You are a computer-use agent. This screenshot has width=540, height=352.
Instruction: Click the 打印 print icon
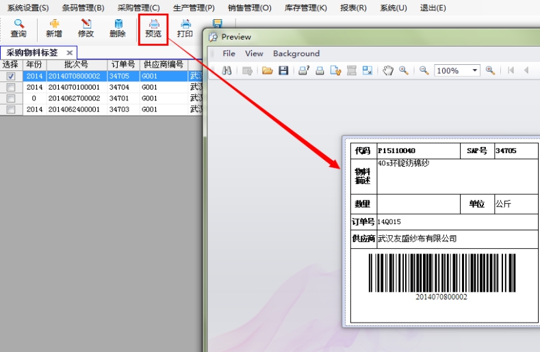click(x=185, y=28)
